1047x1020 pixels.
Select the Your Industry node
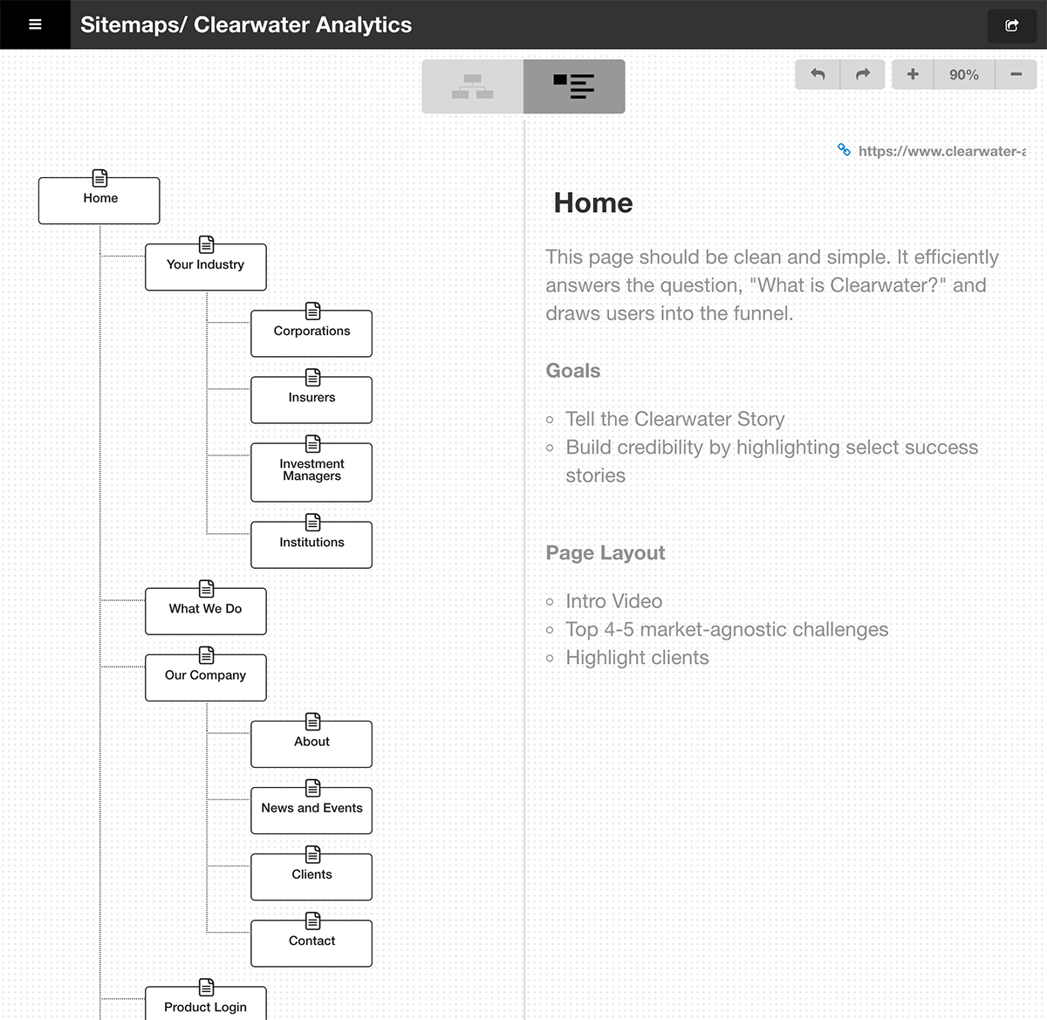206,269
